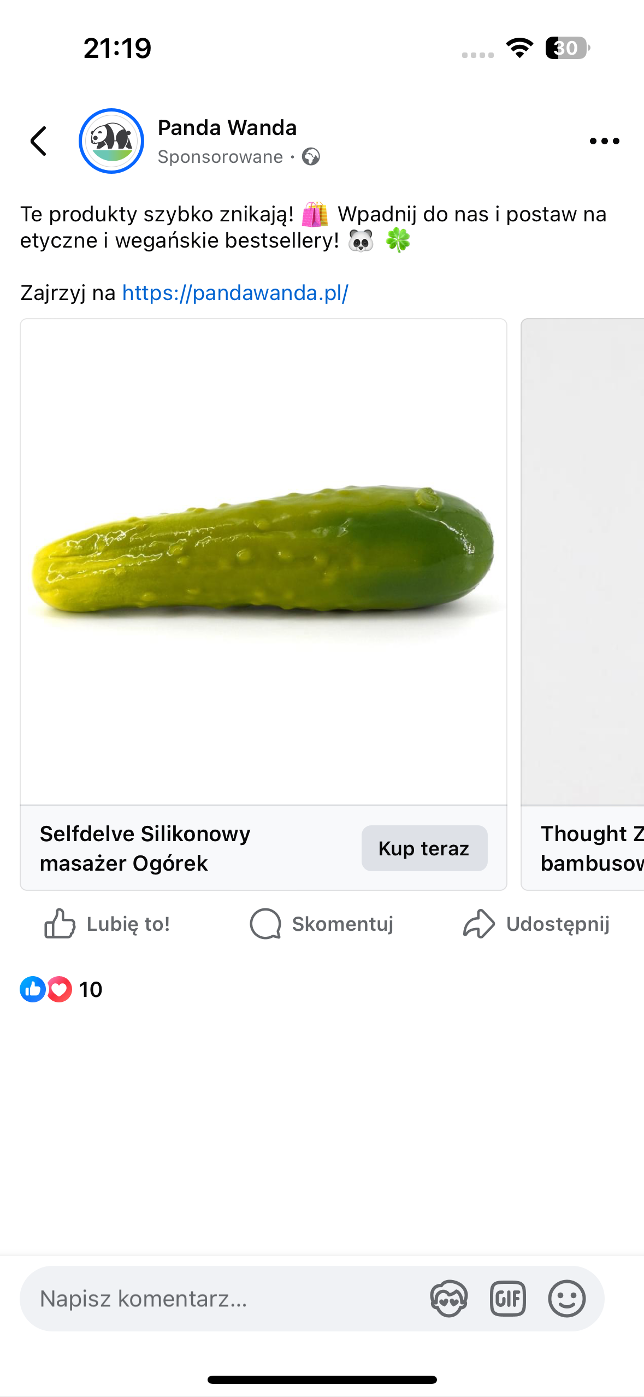Tap the Selfdelve Silikonowy masażer Ogórek title
The height and width of the screenshot is (1397, 644).
(x=145, y=848)
